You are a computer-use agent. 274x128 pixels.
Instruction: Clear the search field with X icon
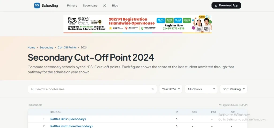click(153, 89)
